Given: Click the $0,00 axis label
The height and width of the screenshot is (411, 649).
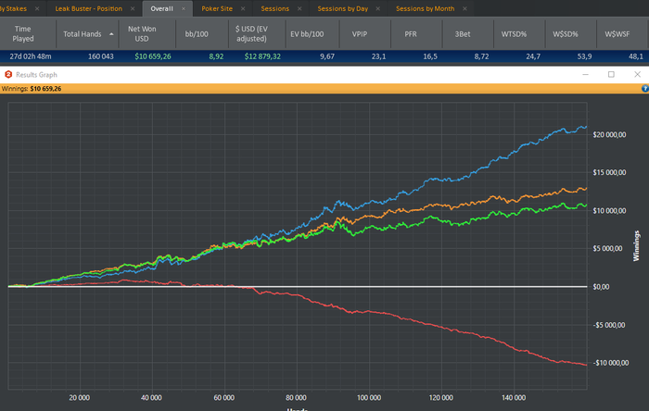Looking at the screenshot, I should [601, 287].
